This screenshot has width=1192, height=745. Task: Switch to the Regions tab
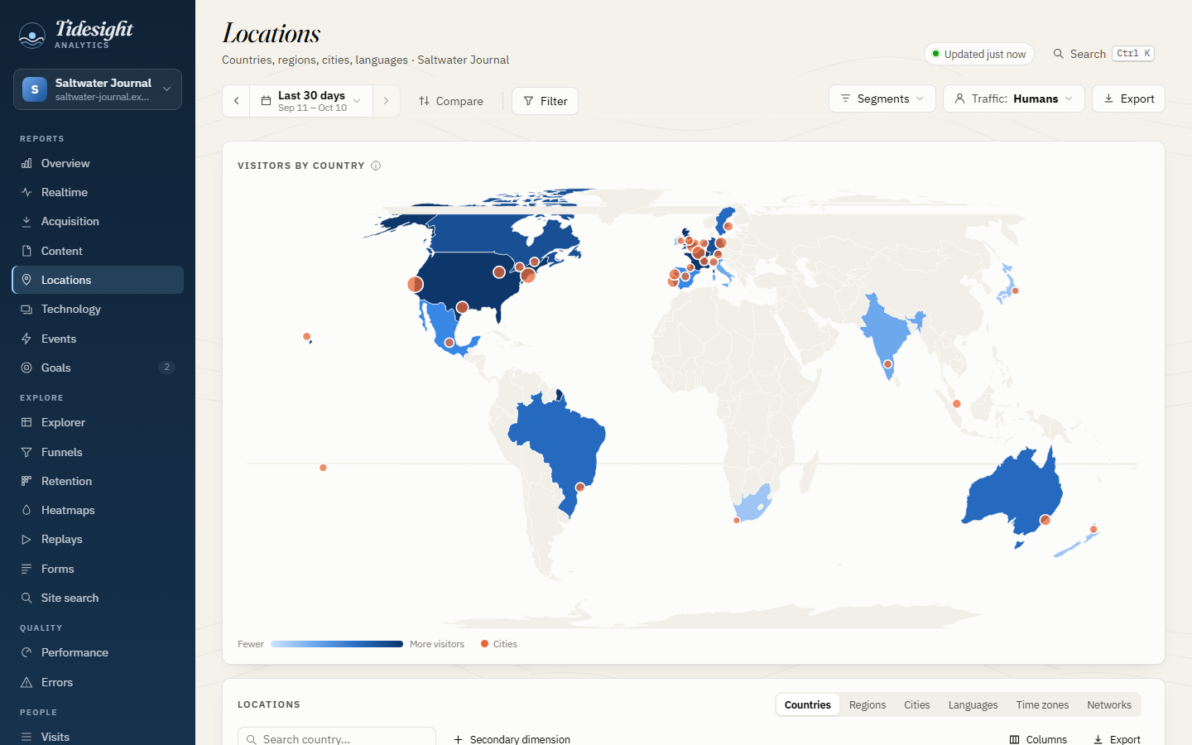coord(868,705)
